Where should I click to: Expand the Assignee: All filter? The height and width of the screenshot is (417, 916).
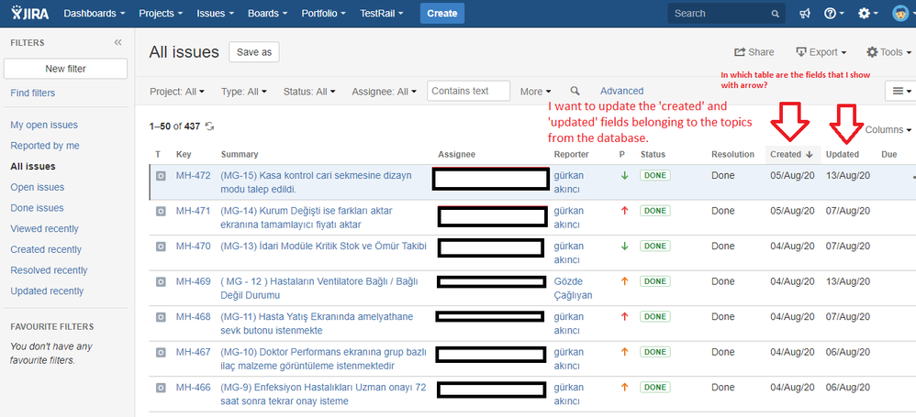click(385, 92)
